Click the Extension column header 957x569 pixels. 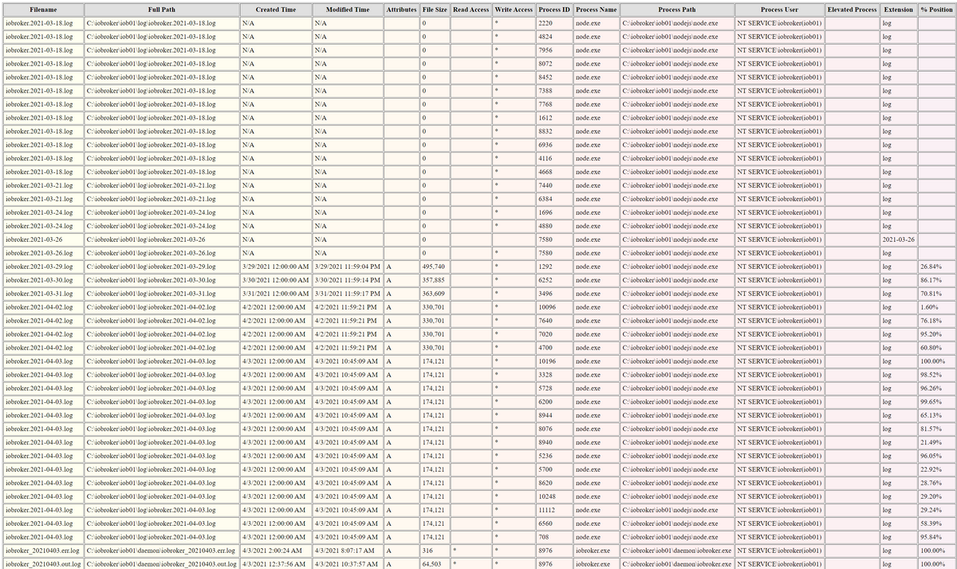[x=898, y=10]
